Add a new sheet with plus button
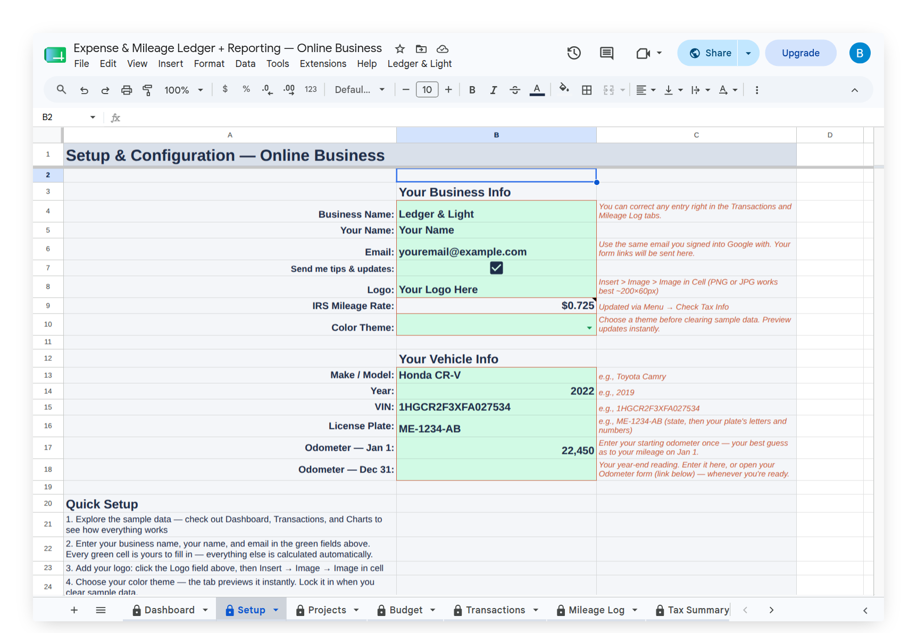The width and height of the screenshot is (917, 633). pos(74,610)
